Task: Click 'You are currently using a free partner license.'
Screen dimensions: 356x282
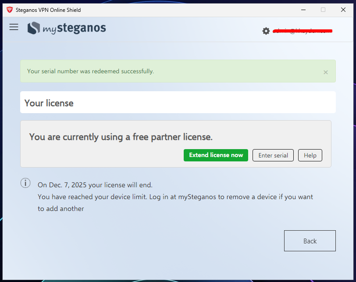Action: click(121, 137)
